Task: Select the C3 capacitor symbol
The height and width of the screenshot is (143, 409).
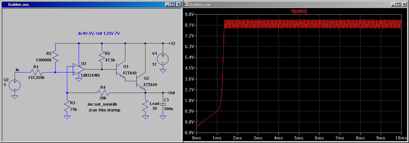Action: [163, 104]
